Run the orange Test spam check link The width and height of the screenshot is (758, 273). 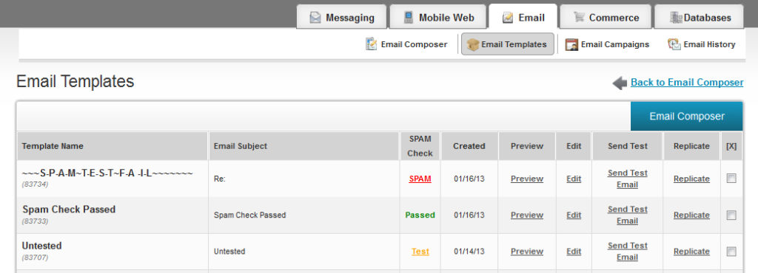420,252
